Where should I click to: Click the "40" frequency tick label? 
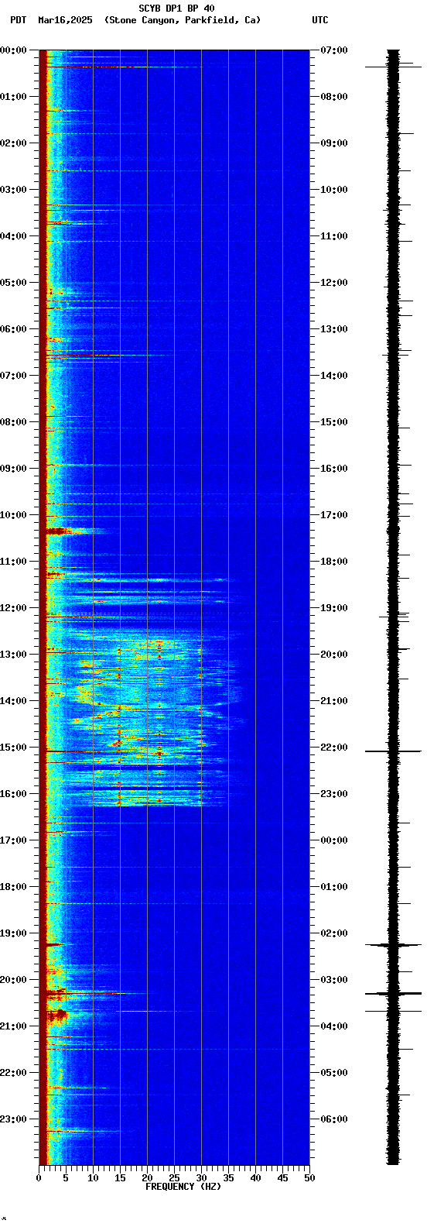click(x=255, y=1178)
